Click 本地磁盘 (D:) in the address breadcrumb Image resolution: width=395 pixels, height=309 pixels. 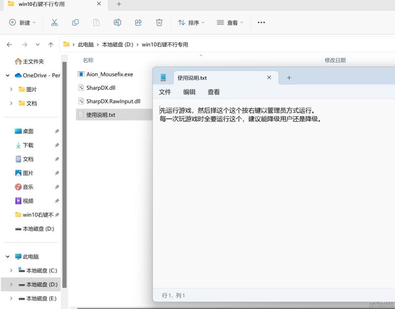[x=118, y=45]
